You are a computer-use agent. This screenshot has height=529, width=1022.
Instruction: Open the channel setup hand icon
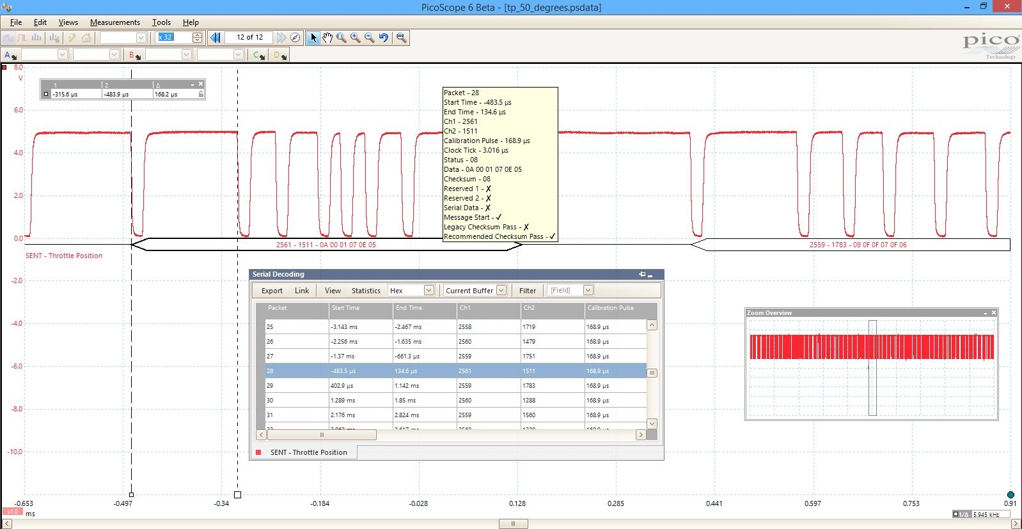(x=54, y=38)
